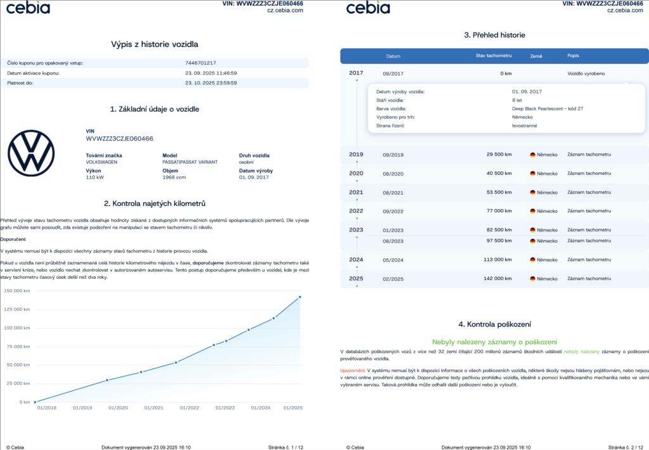
Task: Open the cz.cebia.com link on the left page
Action: coord(285,11)
